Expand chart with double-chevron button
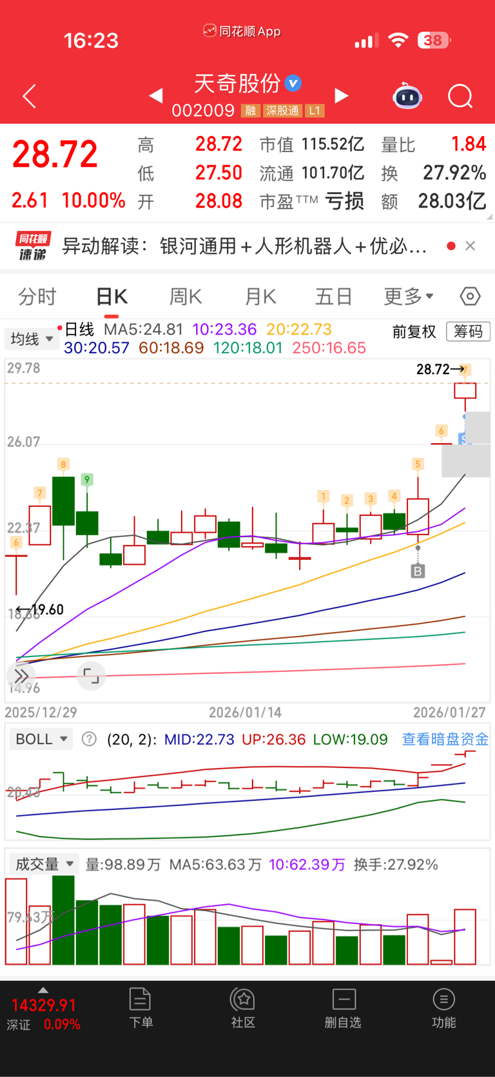This screenshot has width=495, height=1077. coord(21,676)
